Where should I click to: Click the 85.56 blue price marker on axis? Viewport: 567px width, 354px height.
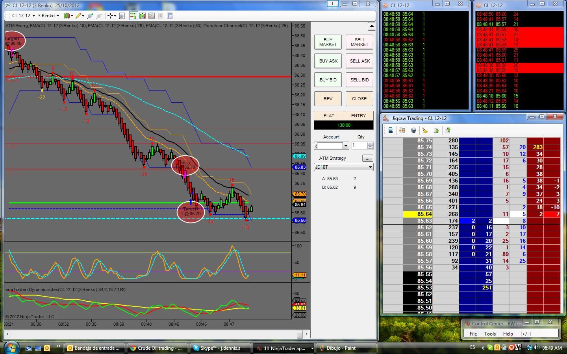click(300, 220)
